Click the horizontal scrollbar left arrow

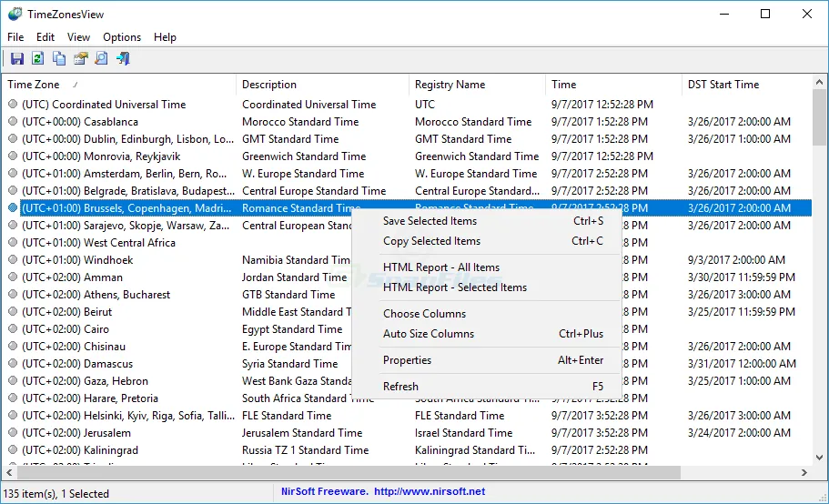tap(9, 472)
